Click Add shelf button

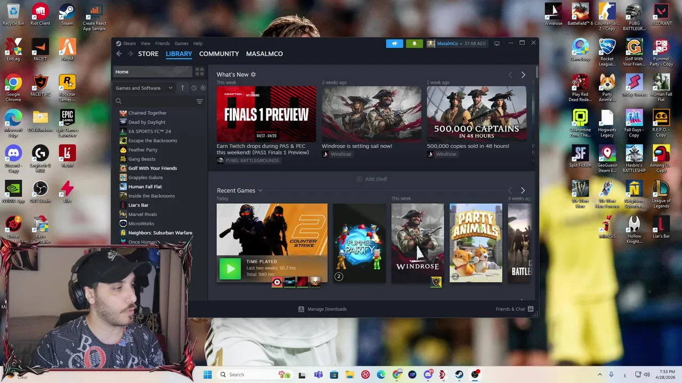371,179
